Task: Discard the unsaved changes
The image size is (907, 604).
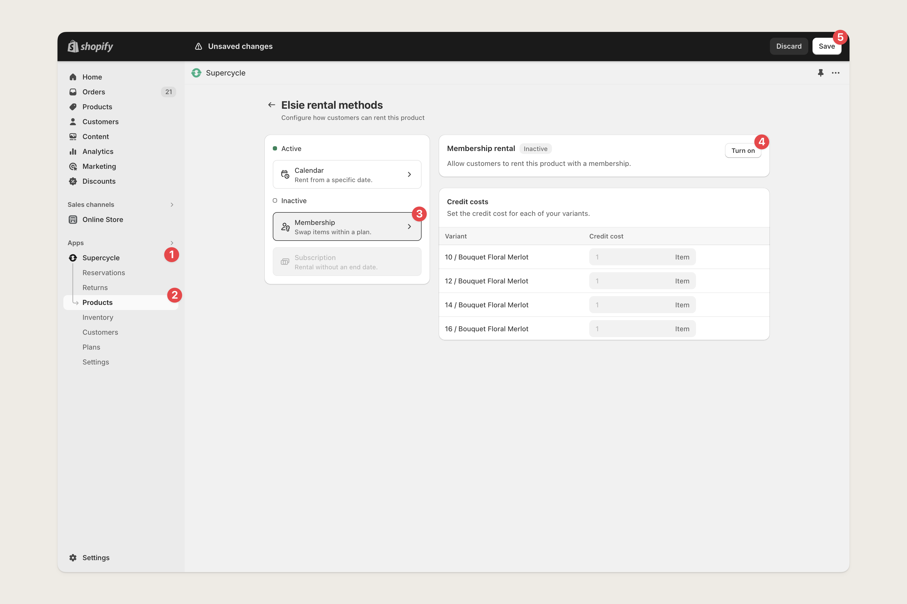Action: [x=789, y=46]
